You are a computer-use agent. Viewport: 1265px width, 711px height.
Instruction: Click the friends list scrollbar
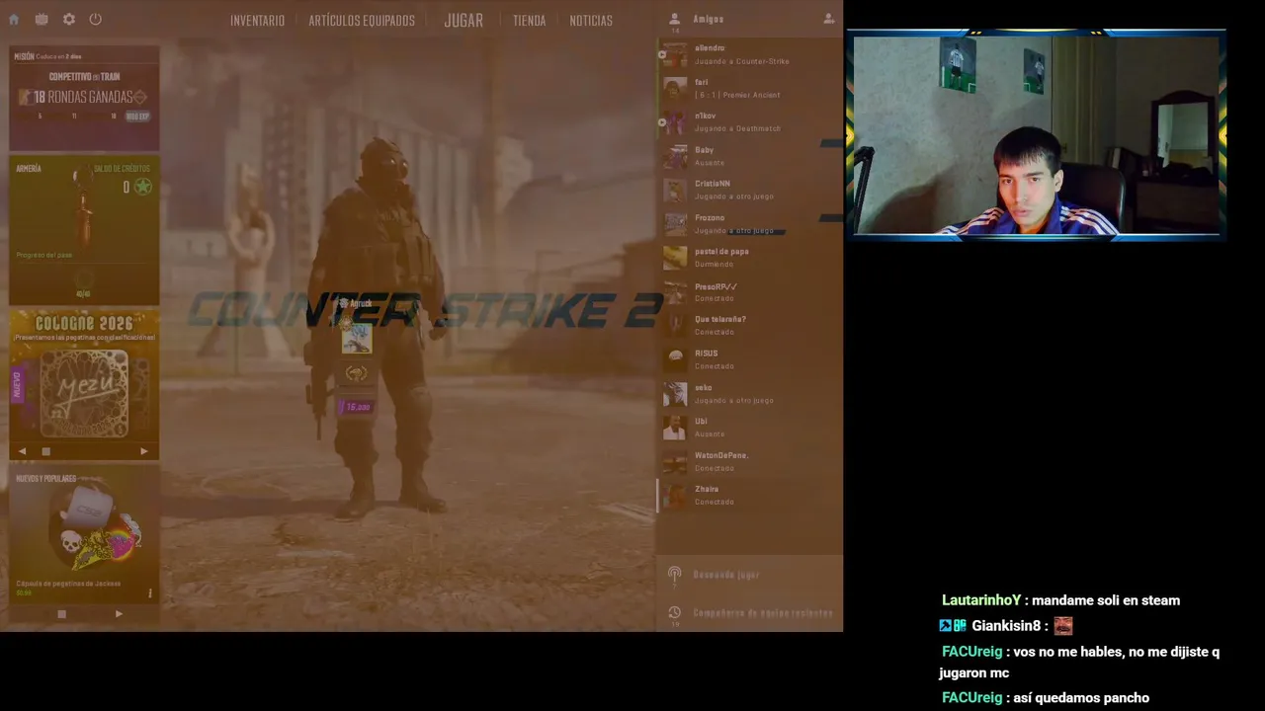point(657,496)
